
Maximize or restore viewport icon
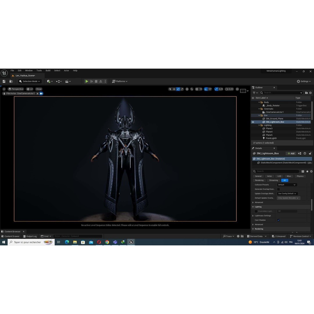[237, 89]
